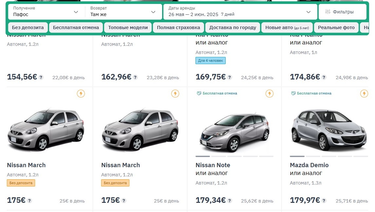Open the Возврат dropdown showing Там же

[123, 11]
